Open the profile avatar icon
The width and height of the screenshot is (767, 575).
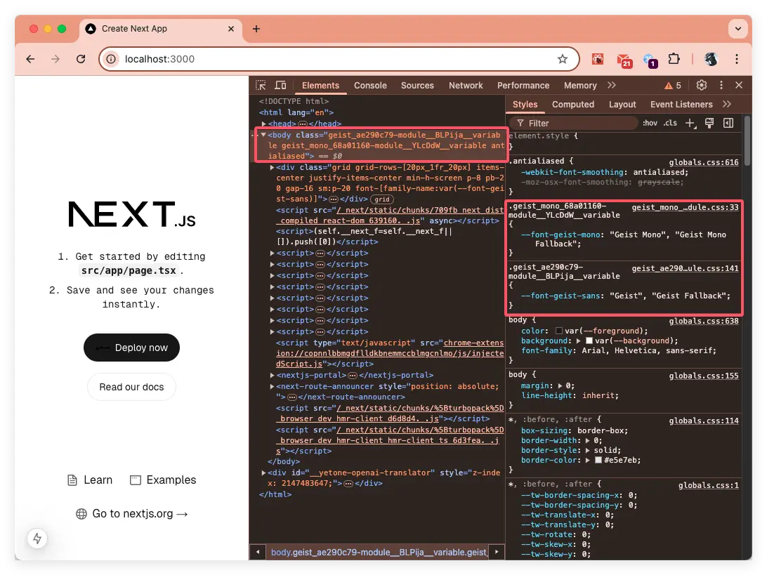[x=711, y=59]
